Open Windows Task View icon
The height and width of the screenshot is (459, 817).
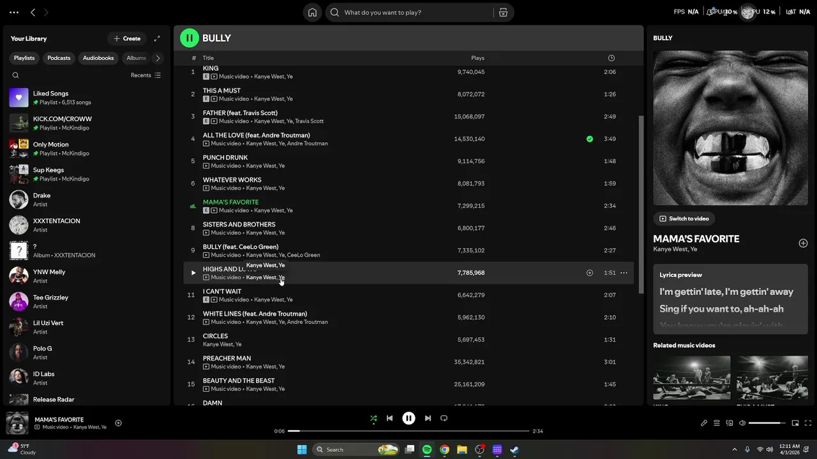coord(410,449)
